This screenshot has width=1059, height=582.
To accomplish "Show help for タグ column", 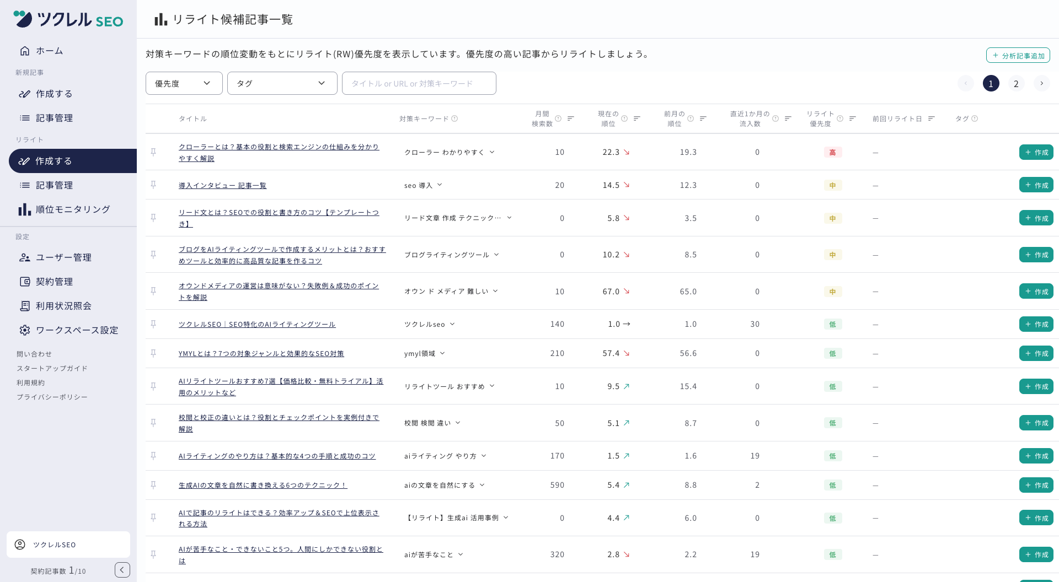I will (975, 118).
